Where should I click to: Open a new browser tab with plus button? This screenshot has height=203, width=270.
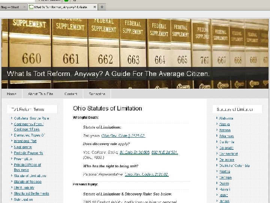pyautogui.click(x=102, y=7)
